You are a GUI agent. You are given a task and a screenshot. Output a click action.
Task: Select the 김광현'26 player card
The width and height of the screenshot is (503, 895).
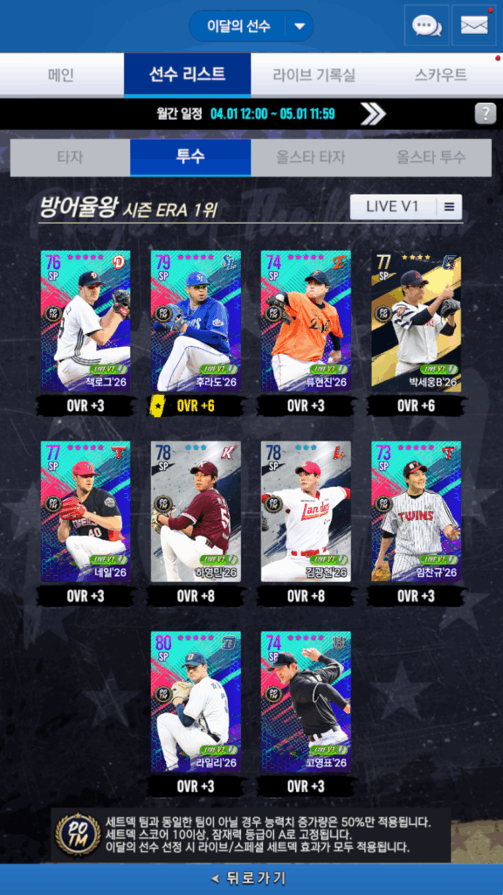click(x=307, y=511)
